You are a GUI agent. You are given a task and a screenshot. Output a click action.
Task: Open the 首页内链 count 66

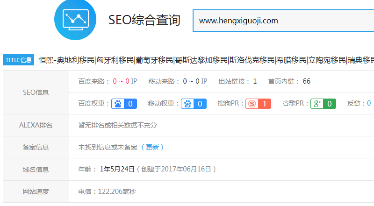tap(306, 81)
